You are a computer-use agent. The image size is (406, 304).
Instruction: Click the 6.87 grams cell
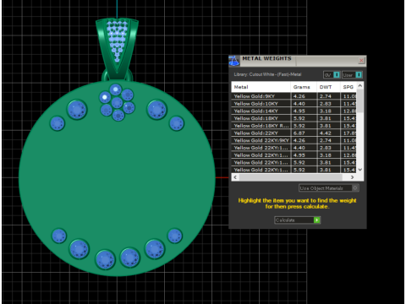pos(304,133)
